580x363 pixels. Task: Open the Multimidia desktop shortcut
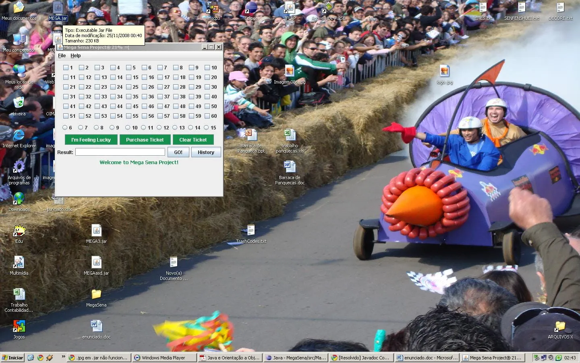click(x=19, y=266)
